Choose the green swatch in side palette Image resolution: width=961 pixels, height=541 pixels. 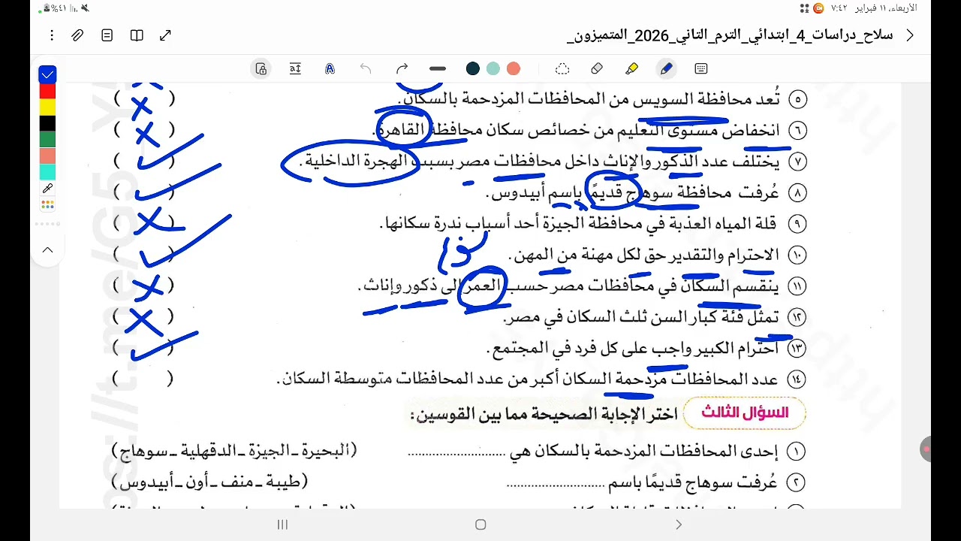pos(47,140)
